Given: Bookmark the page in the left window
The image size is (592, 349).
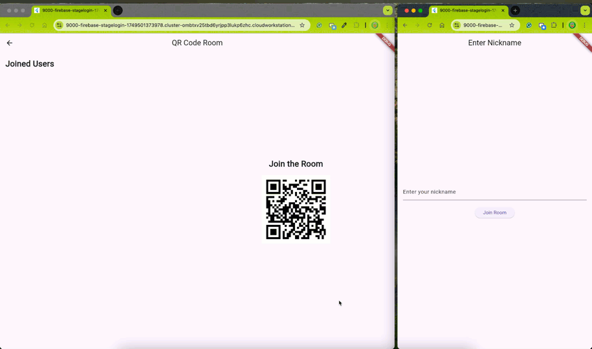Looking at the screenshot, I should click(302, 25).
